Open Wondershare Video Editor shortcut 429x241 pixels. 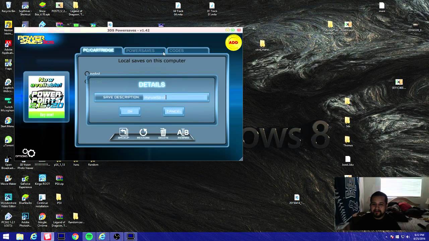8,201
